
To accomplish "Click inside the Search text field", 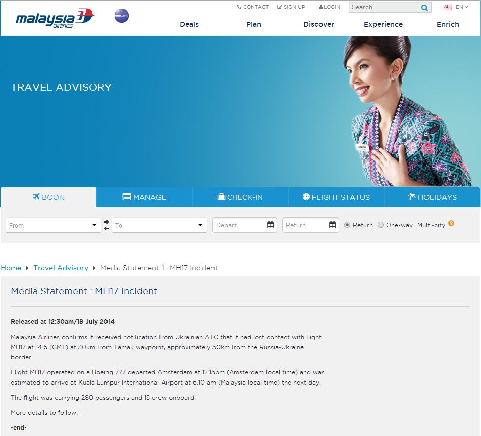I will [384, 8].
